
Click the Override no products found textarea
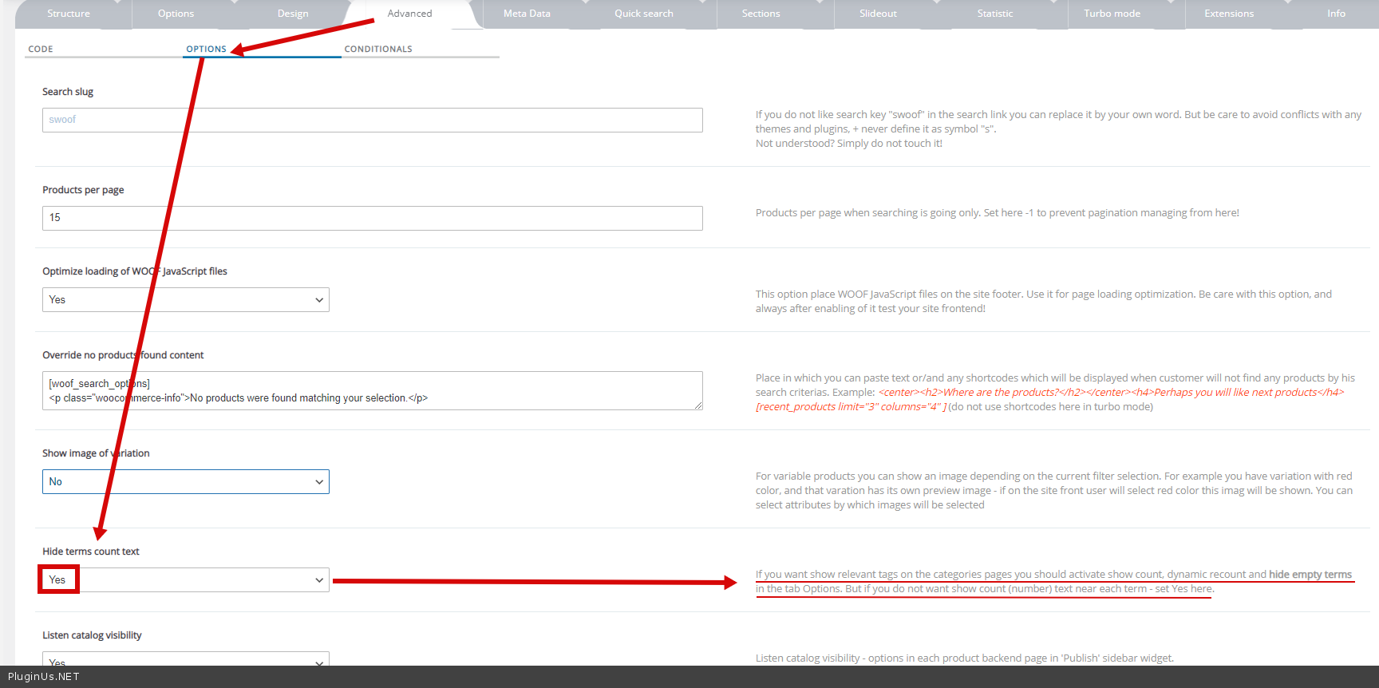click(x=372, y=390)
